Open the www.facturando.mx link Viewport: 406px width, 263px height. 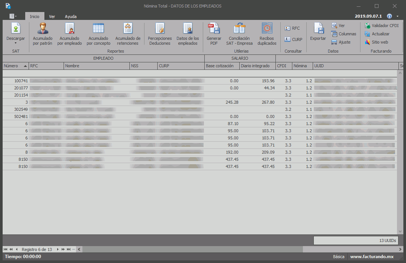click(x=372, y=257)
